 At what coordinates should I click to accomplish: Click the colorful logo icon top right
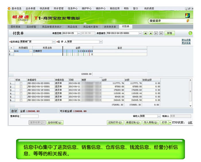(188, 16)
